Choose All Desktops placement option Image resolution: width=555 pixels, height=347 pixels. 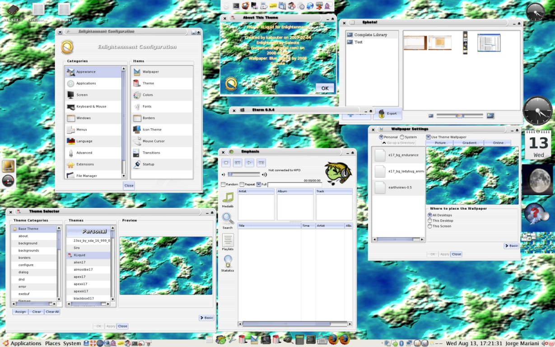429,215
